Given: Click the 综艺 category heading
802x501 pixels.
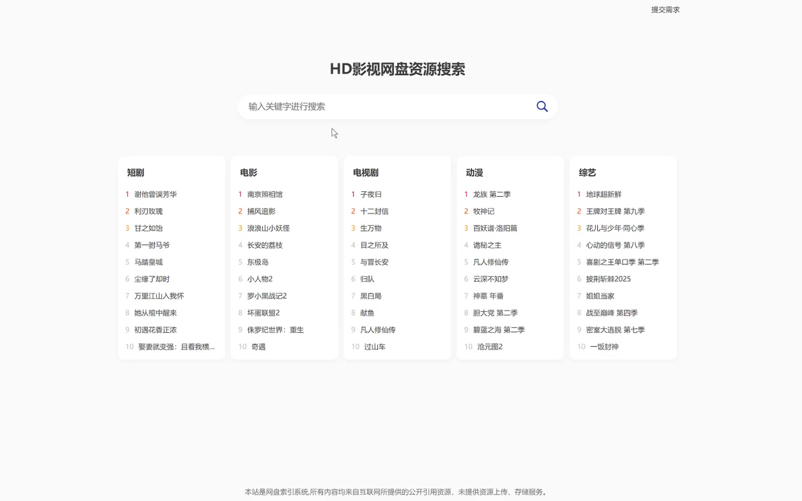Looking at the screenshot, I should pos(587,173).
